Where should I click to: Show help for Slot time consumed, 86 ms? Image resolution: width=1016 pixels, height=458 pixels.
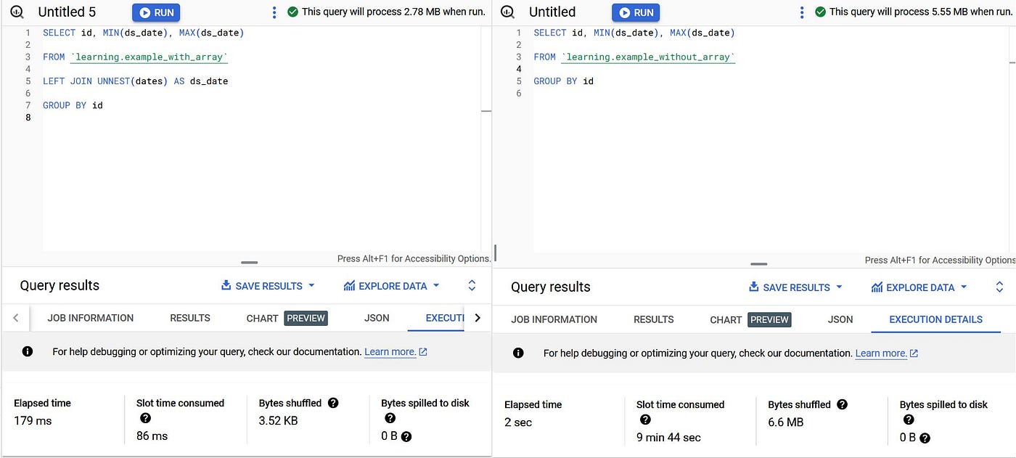pyautogui.click(x=145, y=418)
